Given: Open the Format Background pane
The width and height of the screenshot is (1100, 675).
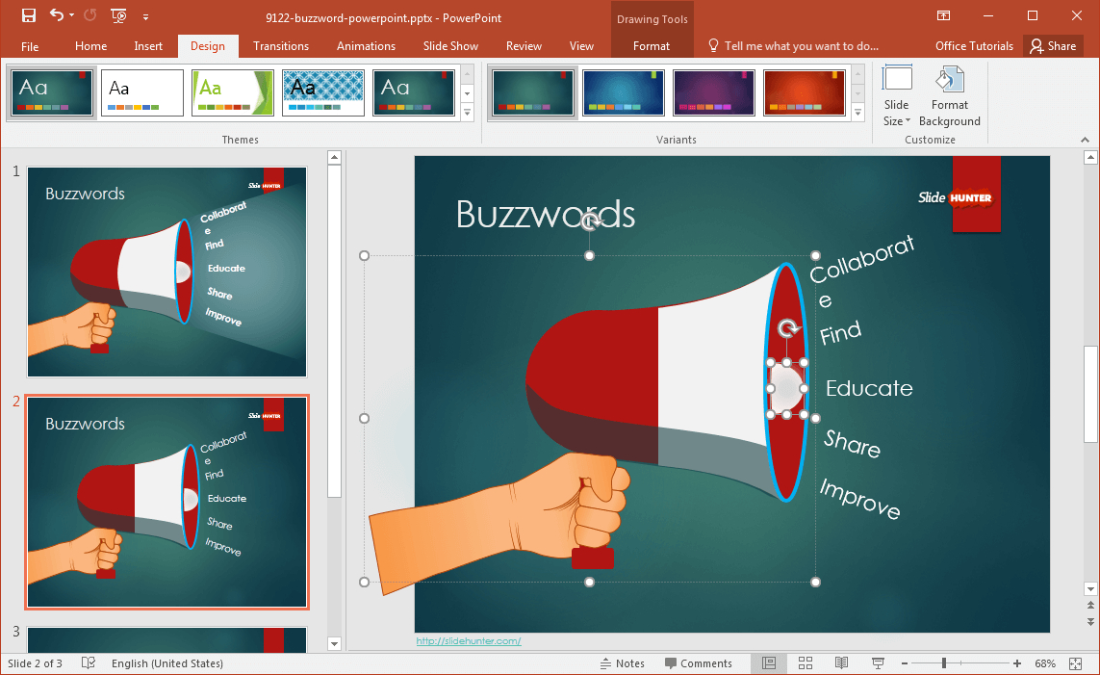Looking at the screenshot, I should coord(949,98).
